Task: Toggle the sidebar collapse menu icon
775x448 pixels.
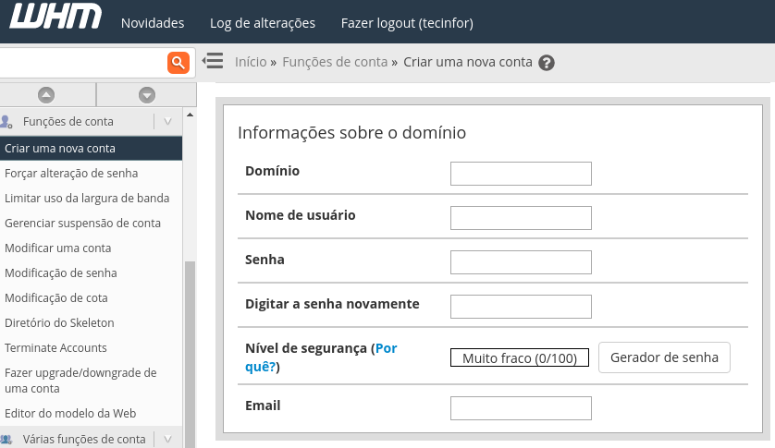Action: (x=213, y=61)
